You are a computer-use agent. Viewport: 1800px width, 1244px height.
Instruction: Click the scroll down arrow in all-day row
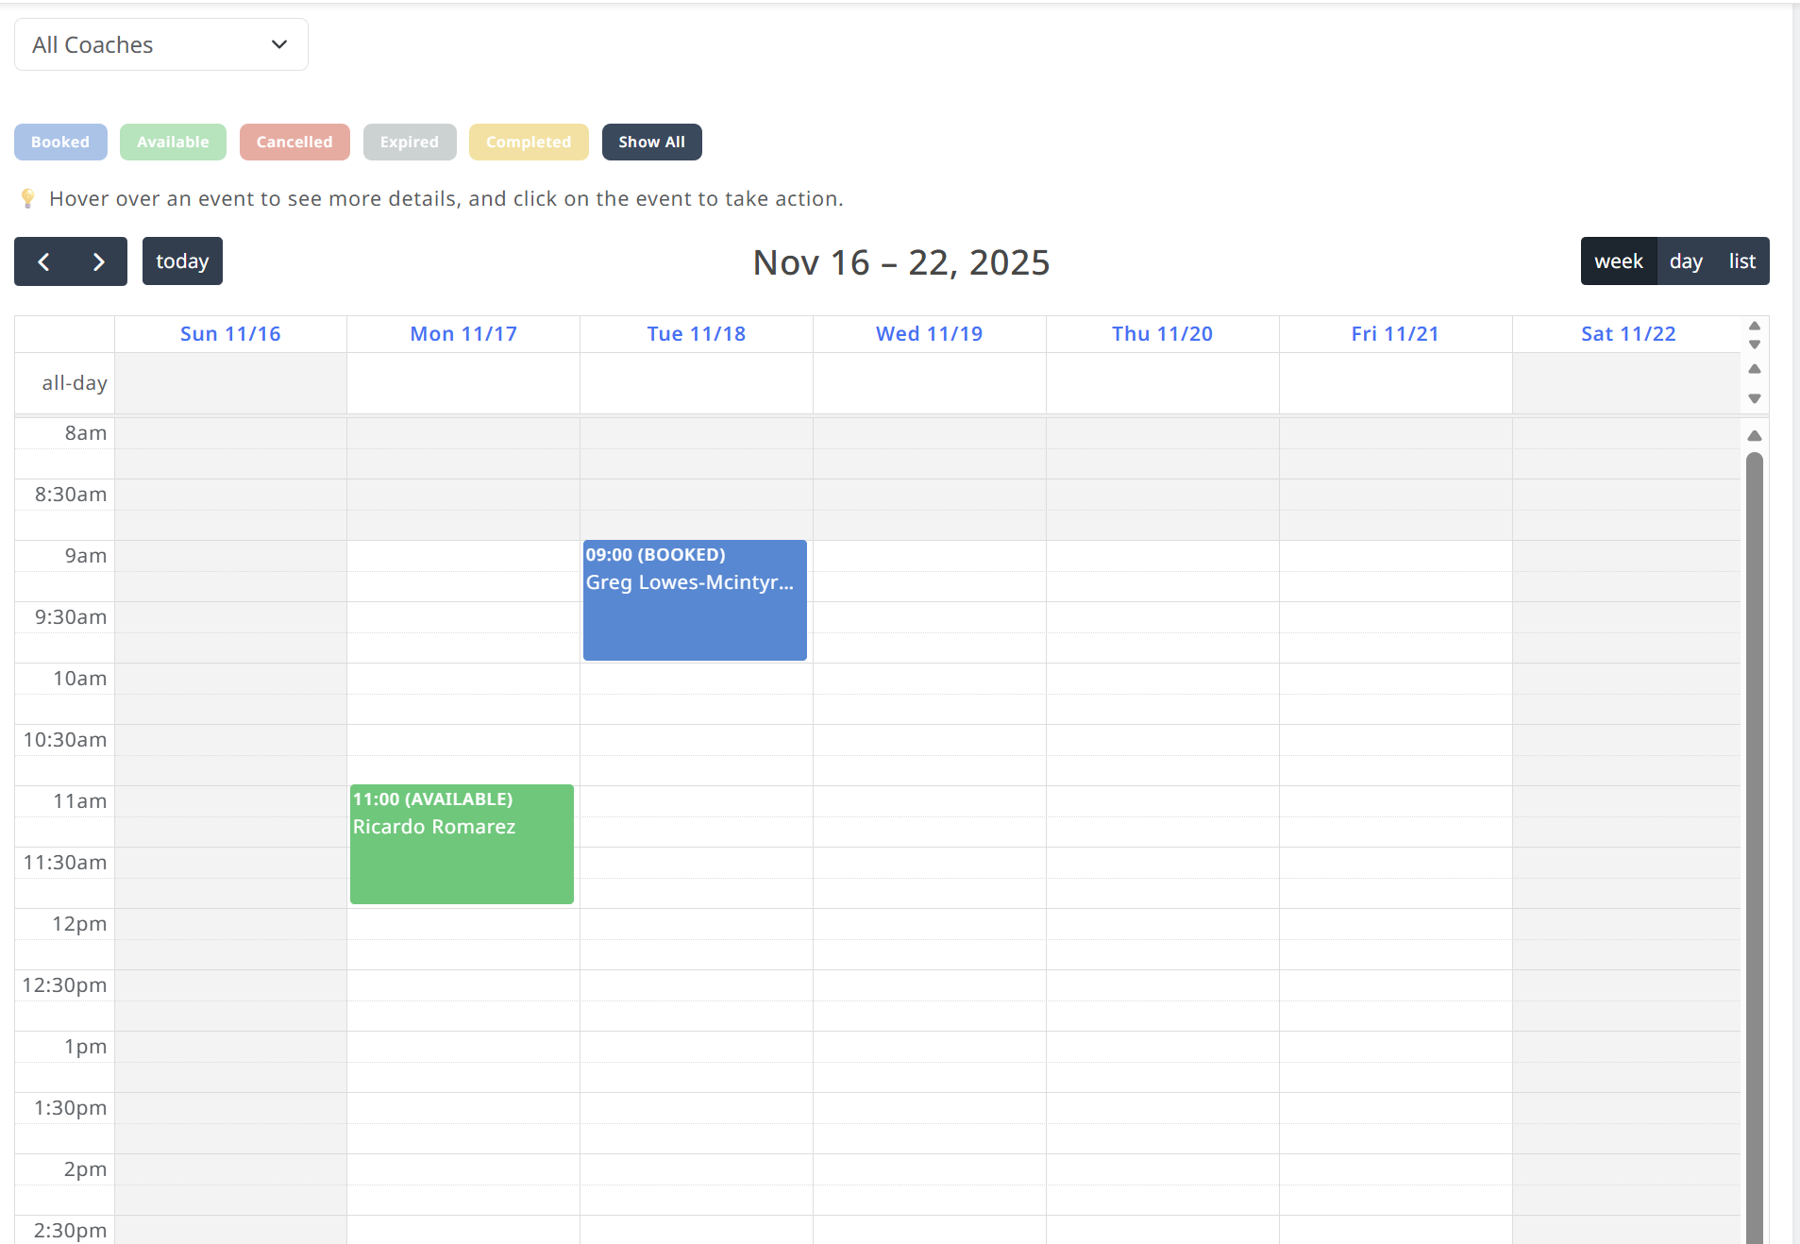click(1754, 398)
